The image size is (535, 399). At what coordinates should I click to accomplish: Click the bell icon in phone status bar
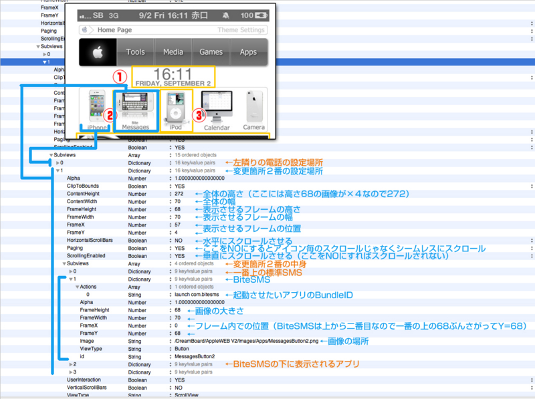click(225, 15)
